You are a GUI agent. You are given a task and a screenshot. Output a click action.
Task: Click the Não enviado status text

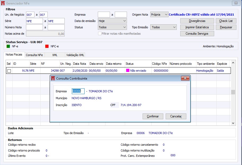pos(138,71)
